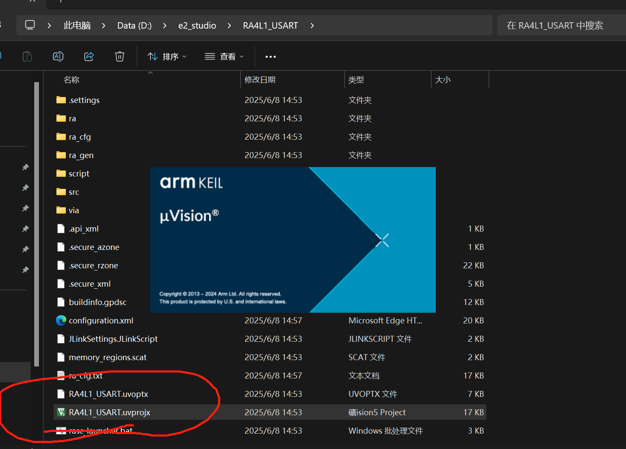The width and height of the screenshot is (626, 449).
Task: Click the Delete trash icon
Action: tap(120, 56)
